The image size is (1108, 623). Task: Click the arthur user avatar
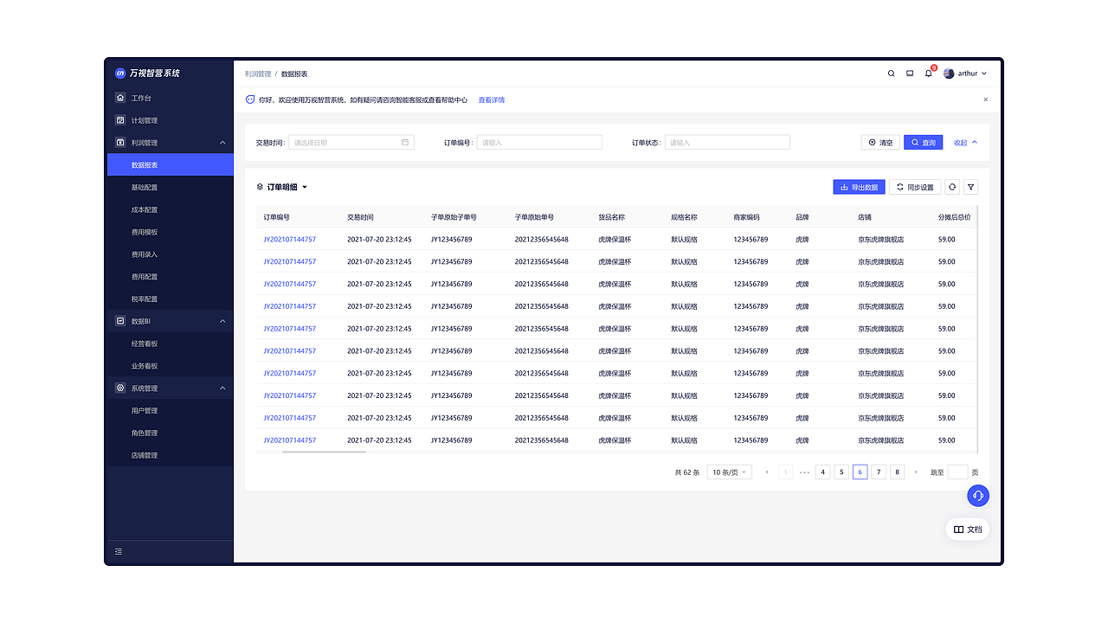949,74
